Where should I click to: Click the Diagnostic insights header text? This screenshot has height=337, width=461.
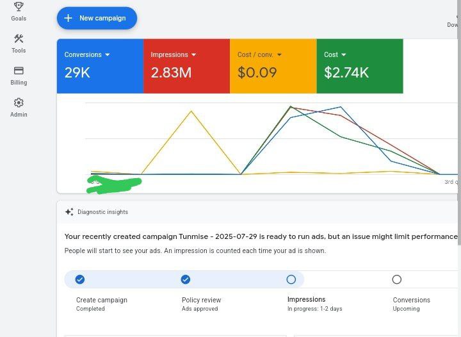pos(102,212)
